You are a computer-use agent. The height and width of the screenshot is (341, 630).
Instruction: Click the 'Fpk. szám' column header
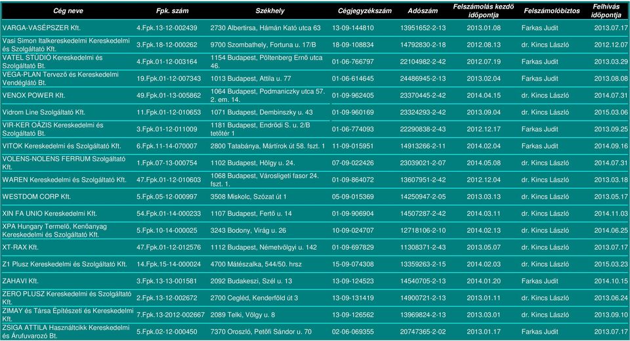[x=172, y=11]
